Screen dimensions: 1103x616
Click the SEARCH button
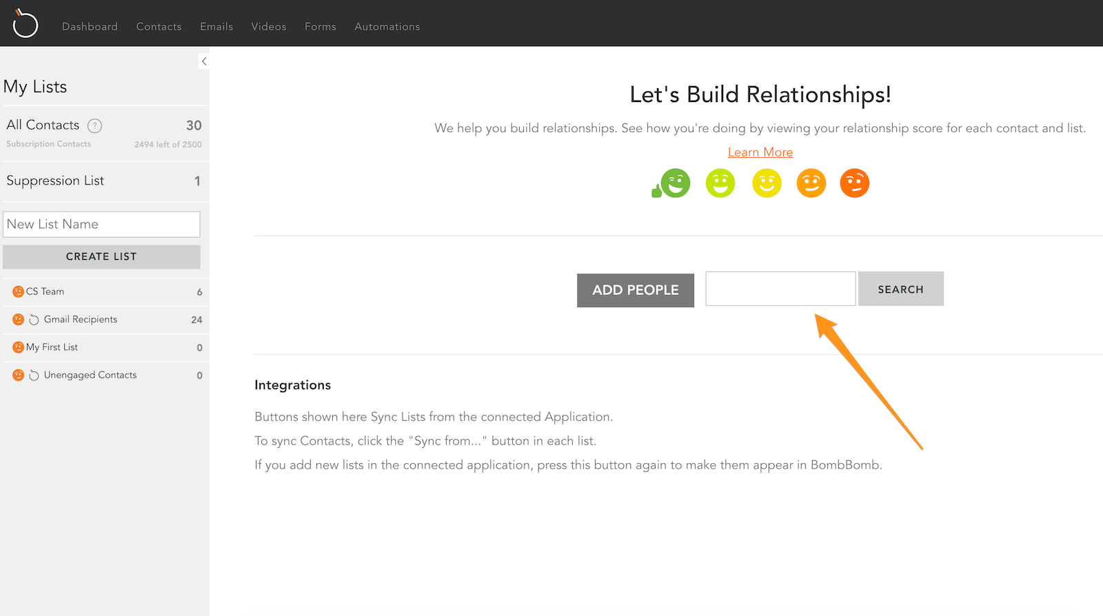(x=901, y=289)
